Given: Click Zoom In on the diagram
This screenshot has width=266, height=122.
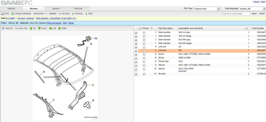Looking at the screenshot, I should point(7,28).
